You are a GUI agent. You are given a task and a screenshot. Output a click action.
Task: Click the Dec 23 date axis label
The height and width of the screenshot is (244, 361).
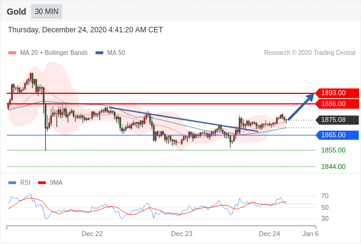click(x=182, y=234)
